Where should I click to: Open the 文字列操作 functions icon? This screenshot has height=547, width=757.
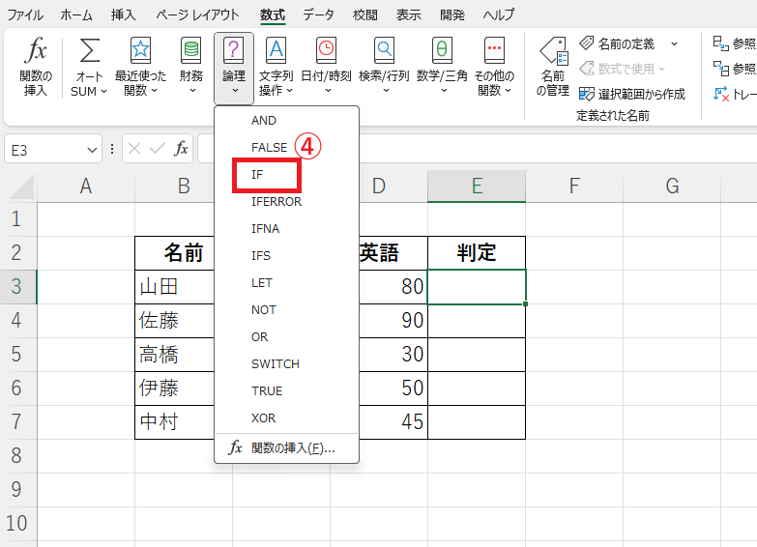[x=276, y=50]
